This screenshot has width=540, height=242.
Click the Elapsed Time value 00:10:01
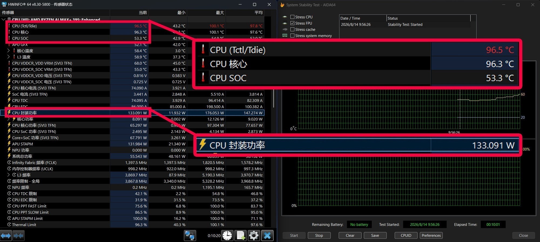coord(493,224)
